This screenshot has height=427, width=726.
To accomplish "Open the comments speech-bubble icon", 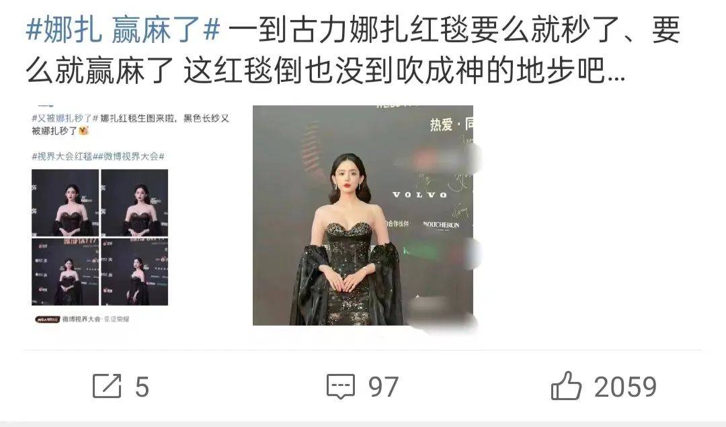I will [341, 386].
